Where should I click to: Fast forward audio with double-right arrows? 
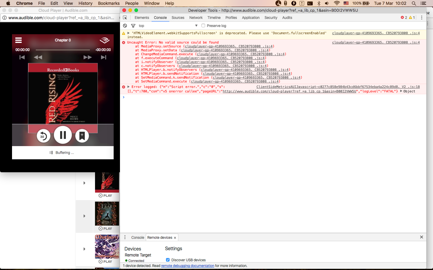pyautogui.click(x=88, y=57)
